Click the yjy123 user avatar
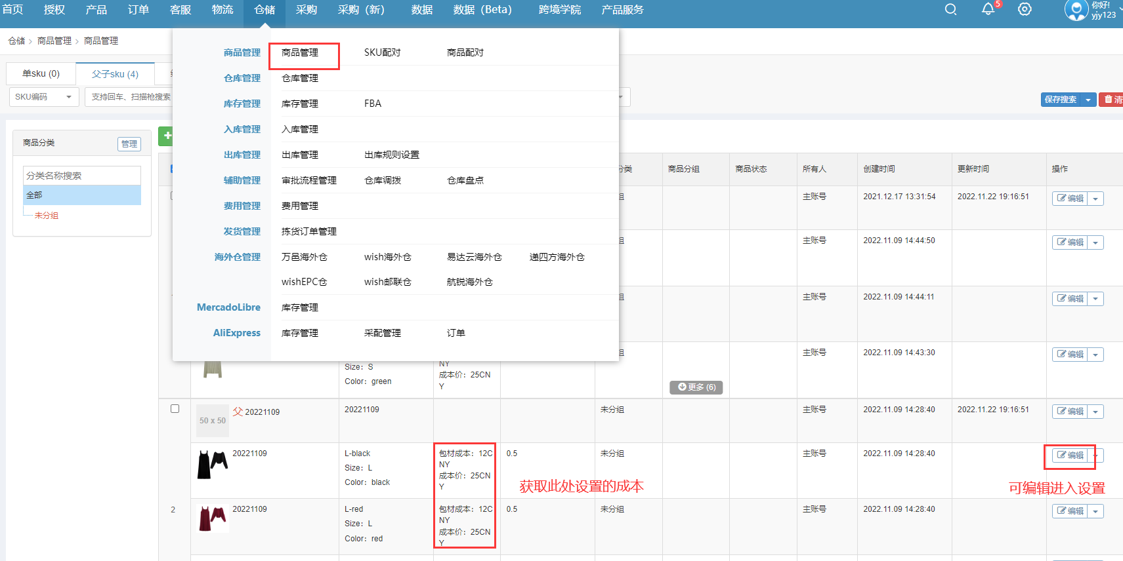The width and height of the screenshot is (1123, 561). [x=1076, y=10]
